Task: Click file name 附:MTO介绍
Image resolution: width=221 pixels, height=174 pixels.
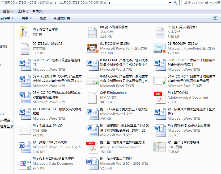Action: coord(178,93)
